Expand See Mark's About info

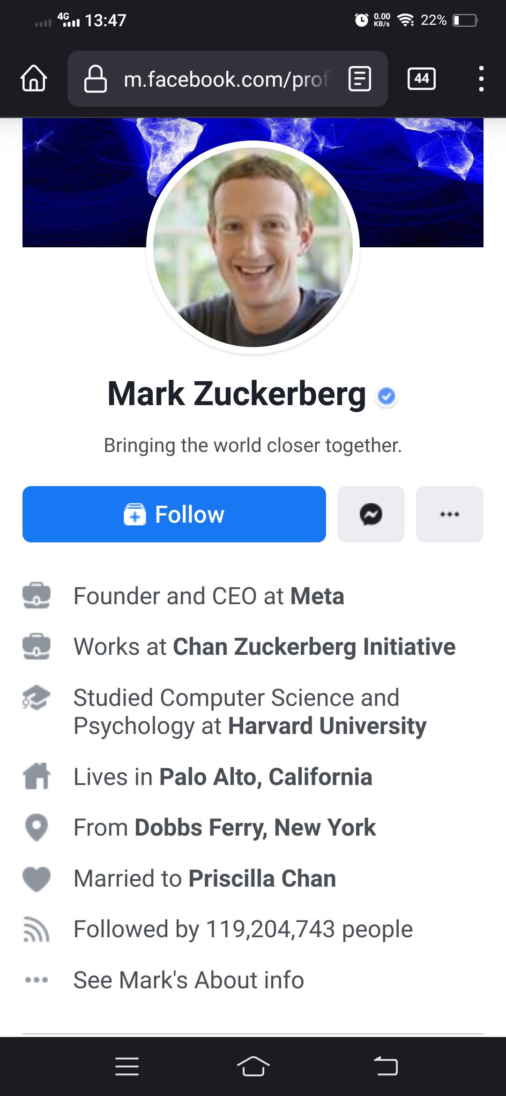(188, 980)
